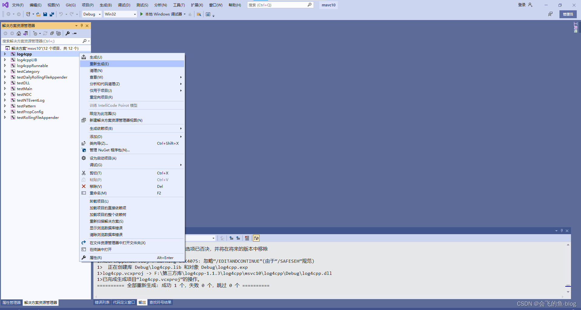The width and height of the screenshot is (581, 310).
Task: Choose Set as Startup Project (设为启动项目)
Action: point(132,158)
